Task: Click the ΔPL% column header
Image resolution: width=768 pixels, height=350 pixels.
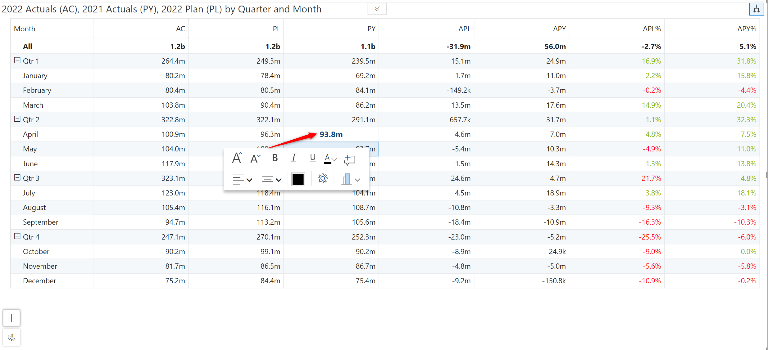Action: point(652,29)
